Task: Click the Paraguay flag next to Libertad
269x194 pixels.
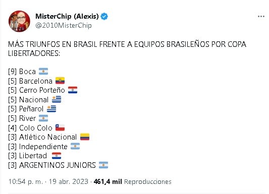Action: [57, 156]
